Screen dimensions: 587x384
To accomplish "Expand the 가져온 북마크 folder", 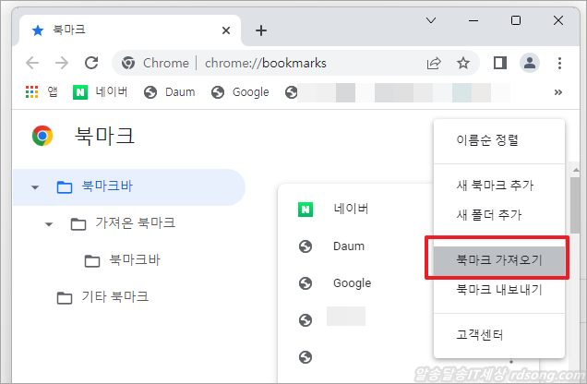I will point(49,223).
